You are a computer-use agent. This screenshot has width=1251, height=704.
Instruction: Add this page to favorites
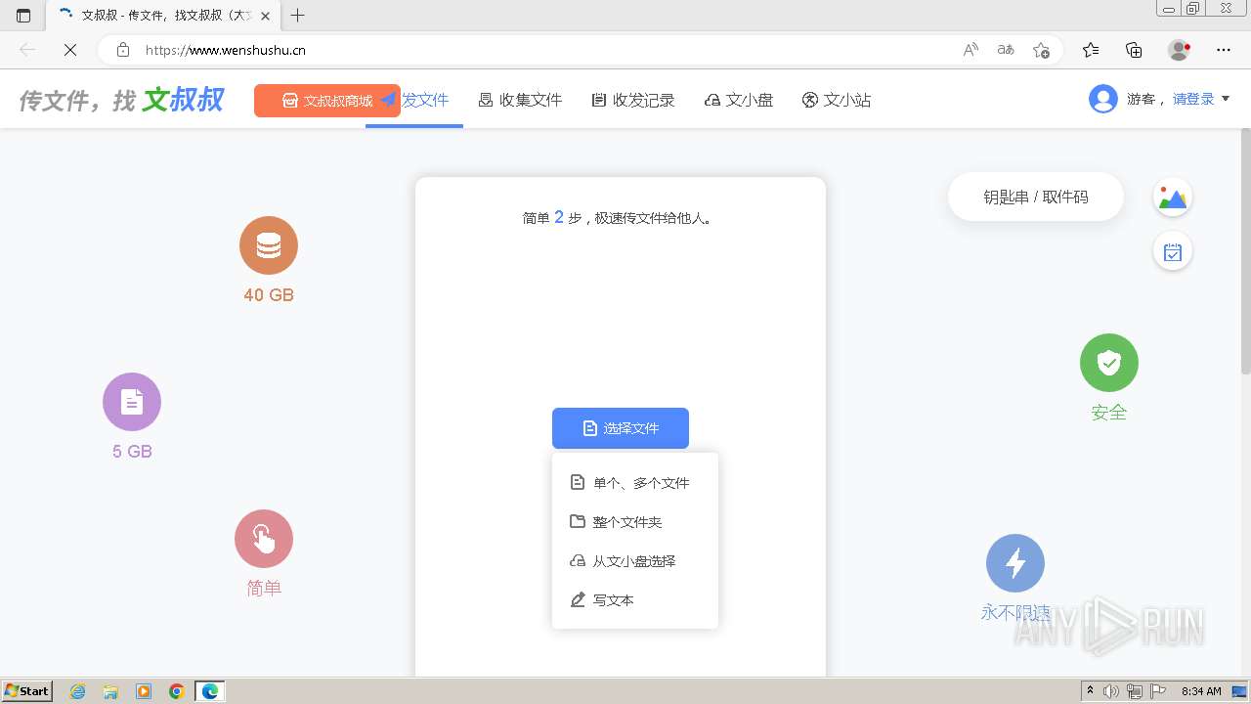pos(1042,50)
